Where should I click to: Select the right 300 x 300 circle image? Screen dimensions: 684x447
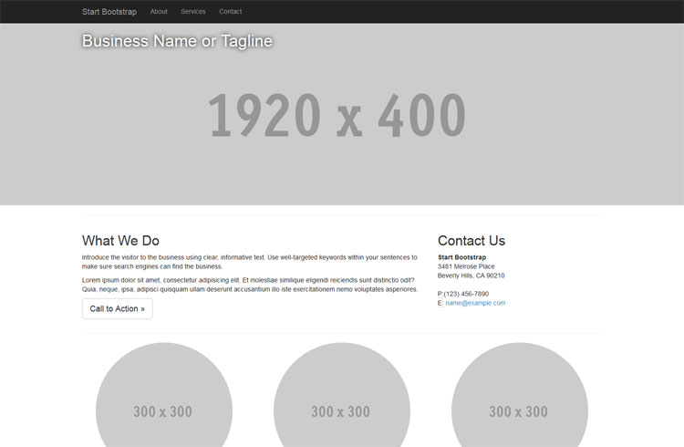point(519,401)
